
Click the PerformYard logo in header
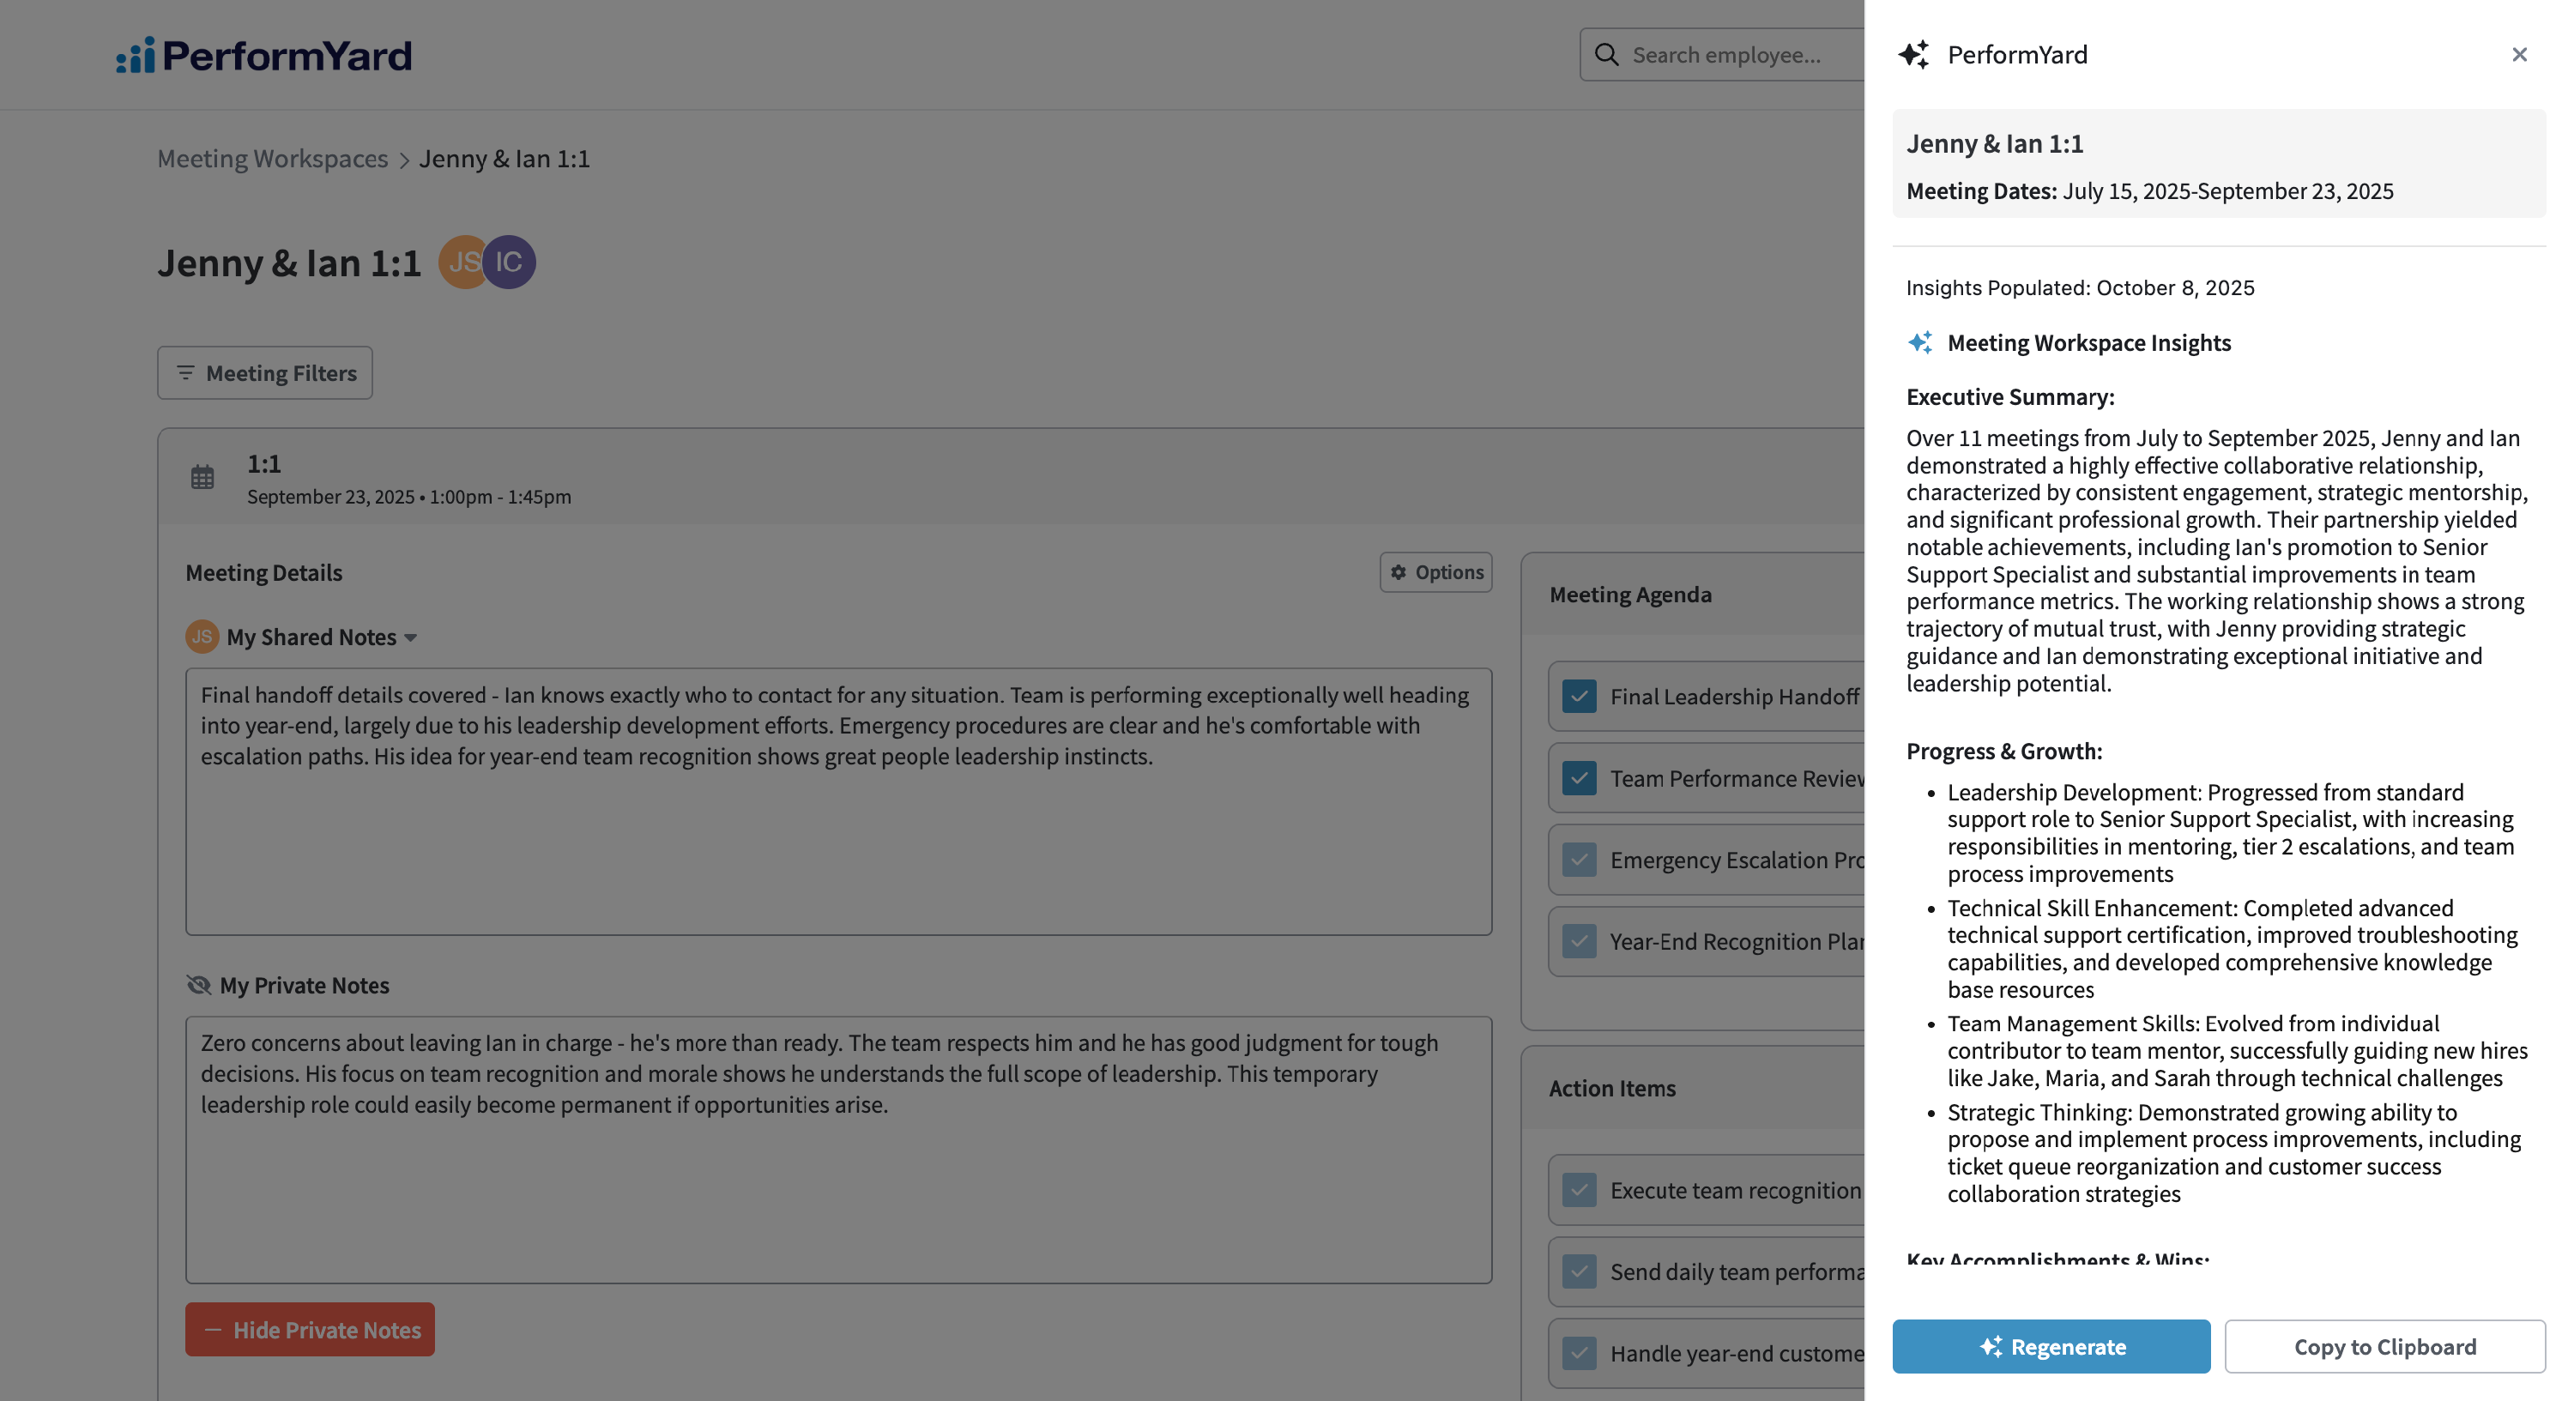(263, 55)
